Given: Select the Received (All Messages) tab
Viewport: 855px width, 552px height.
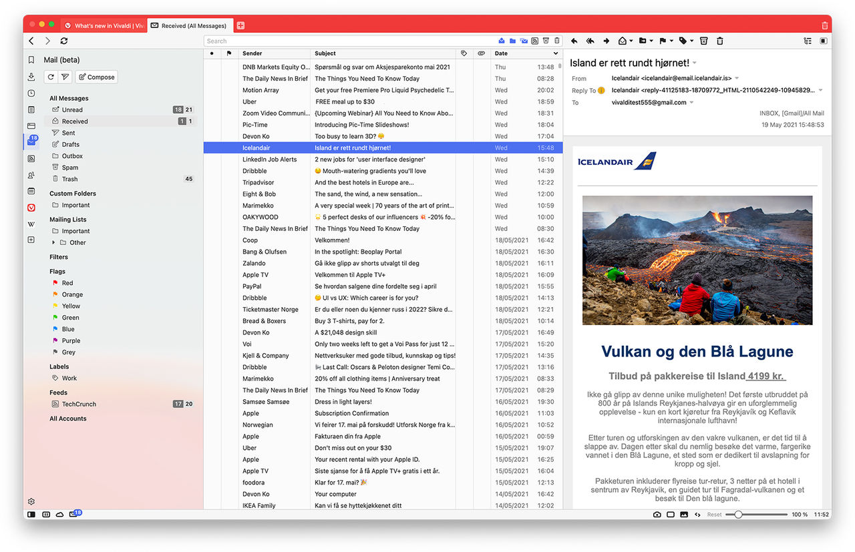Looking at the screenshot, I should tap(190, 25).
